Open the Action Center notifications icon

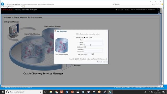164,92
